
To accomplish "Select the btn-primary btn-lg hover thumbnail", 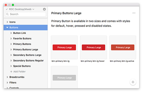I will pyautogui.click(x=93, y=47).
